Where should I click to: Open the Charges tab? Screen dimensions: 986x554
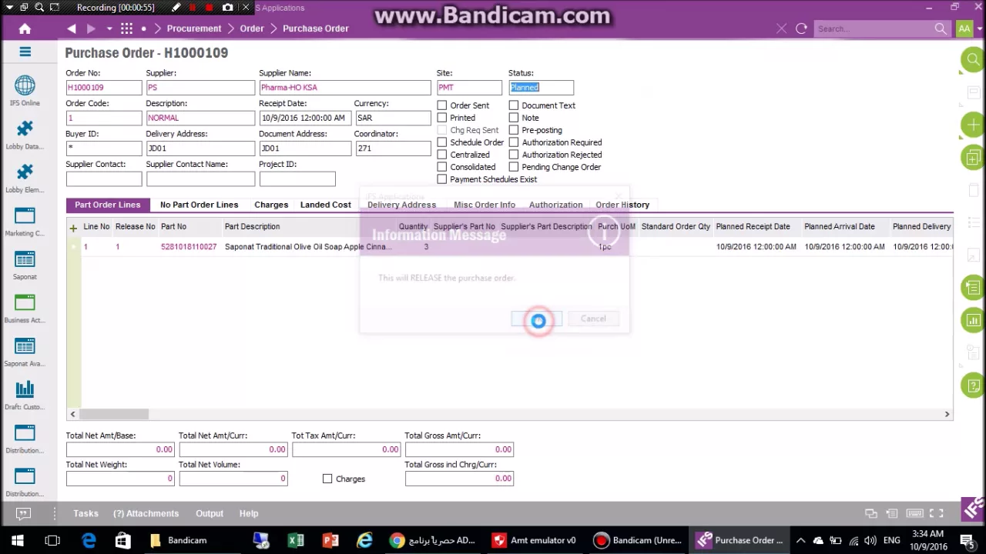(271, 205)
